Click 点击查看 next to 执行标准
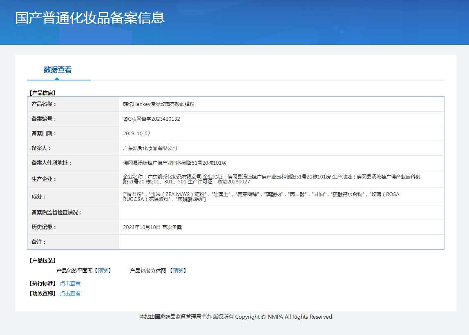 pyautogui.click(x=70, y=283)
